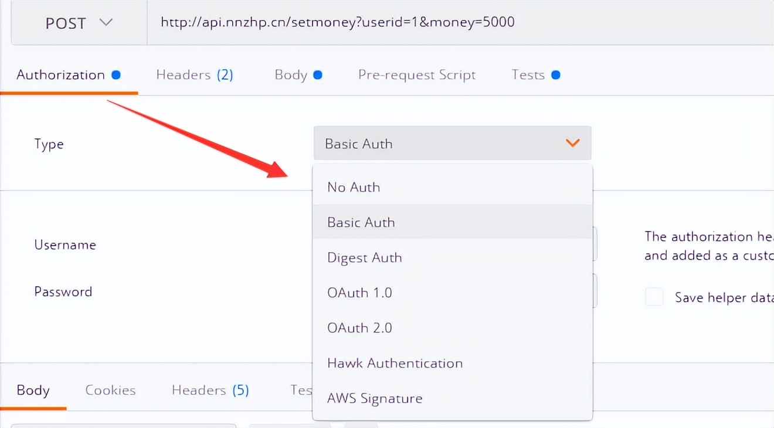
Task: Open the Pre-request Script tab
Action: [416, 75]
